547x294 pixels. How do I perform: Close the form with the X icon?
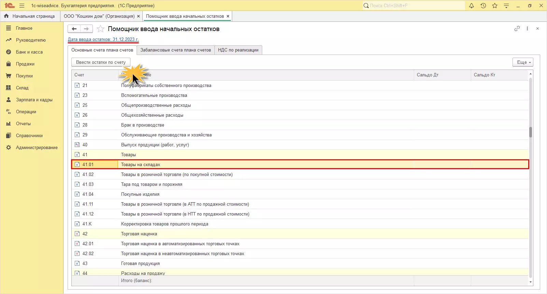coord(537,29)
